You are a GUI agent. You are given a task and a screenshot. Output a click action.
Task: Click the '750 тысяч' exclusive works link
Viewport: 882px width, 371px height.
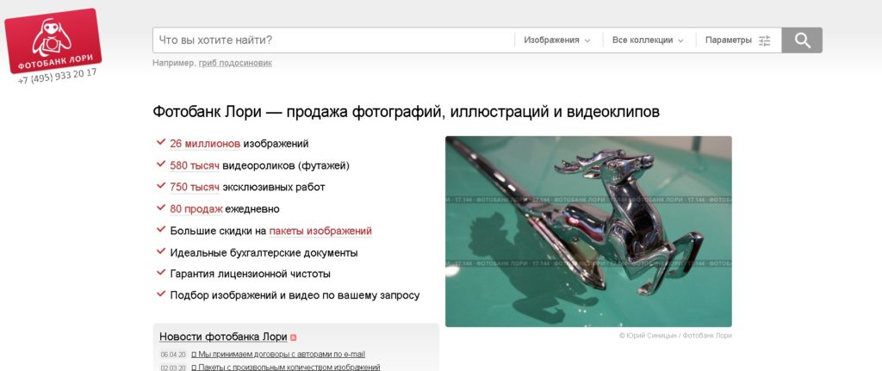tap(195, 187)
